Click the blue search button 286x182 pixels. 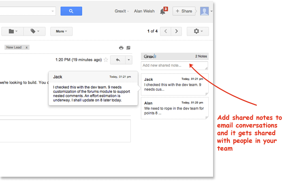[71, 11]
